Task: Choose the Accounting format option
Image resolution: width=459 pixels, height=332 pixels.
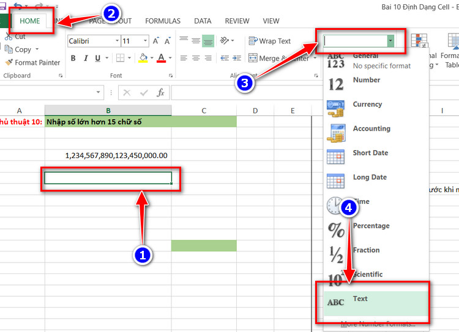Action: coord(376,132)
